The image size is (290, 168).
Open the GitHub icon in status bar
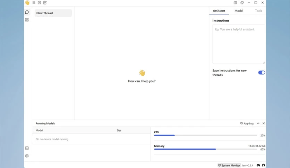click(263, 165)
